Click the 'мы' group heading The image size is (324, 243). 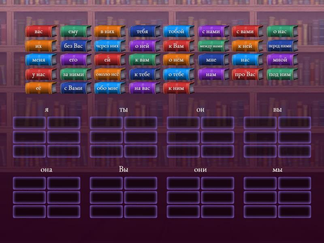pos(277,170)
